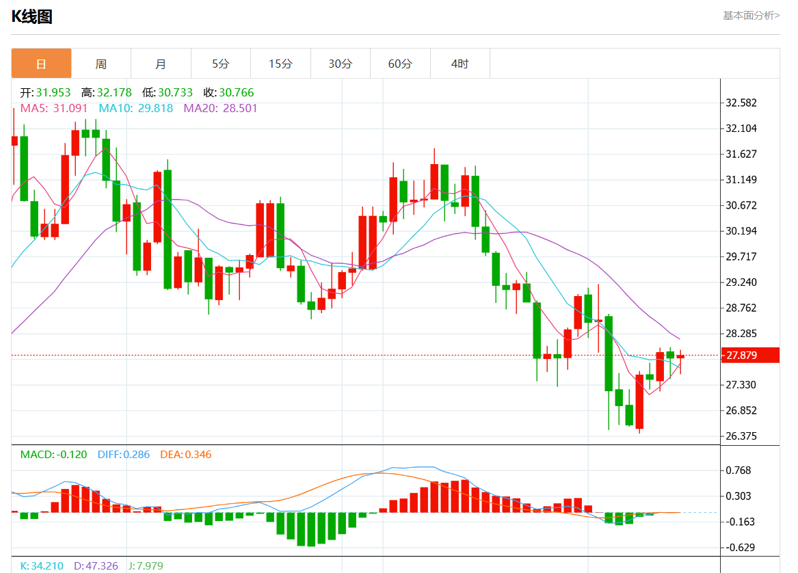The width and height of the screenshot is (798, 573).
Task: Open the 5分 interval tab
Action: tap(221, 64)
